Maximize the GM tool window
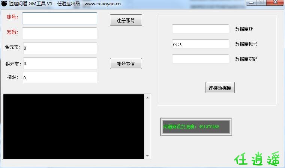 pos(261,3)
